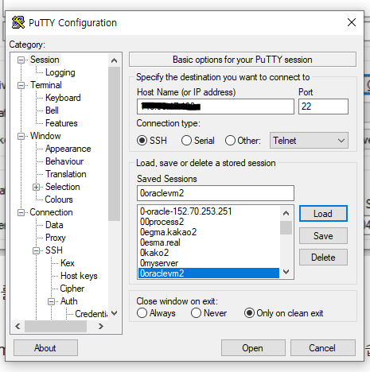The image size is (370, 372).
Task: Open the Terminal category
Action: 46,85
